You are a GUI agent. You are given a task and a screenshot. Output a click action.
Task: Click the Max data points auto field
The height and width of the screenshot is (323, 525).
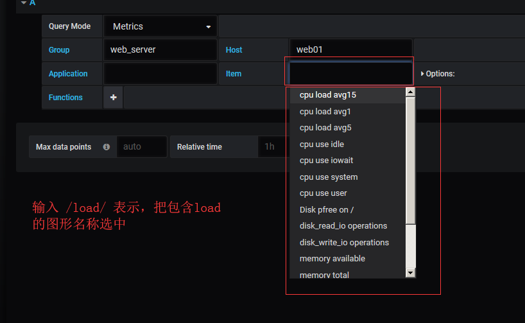[x=141, y=147]
